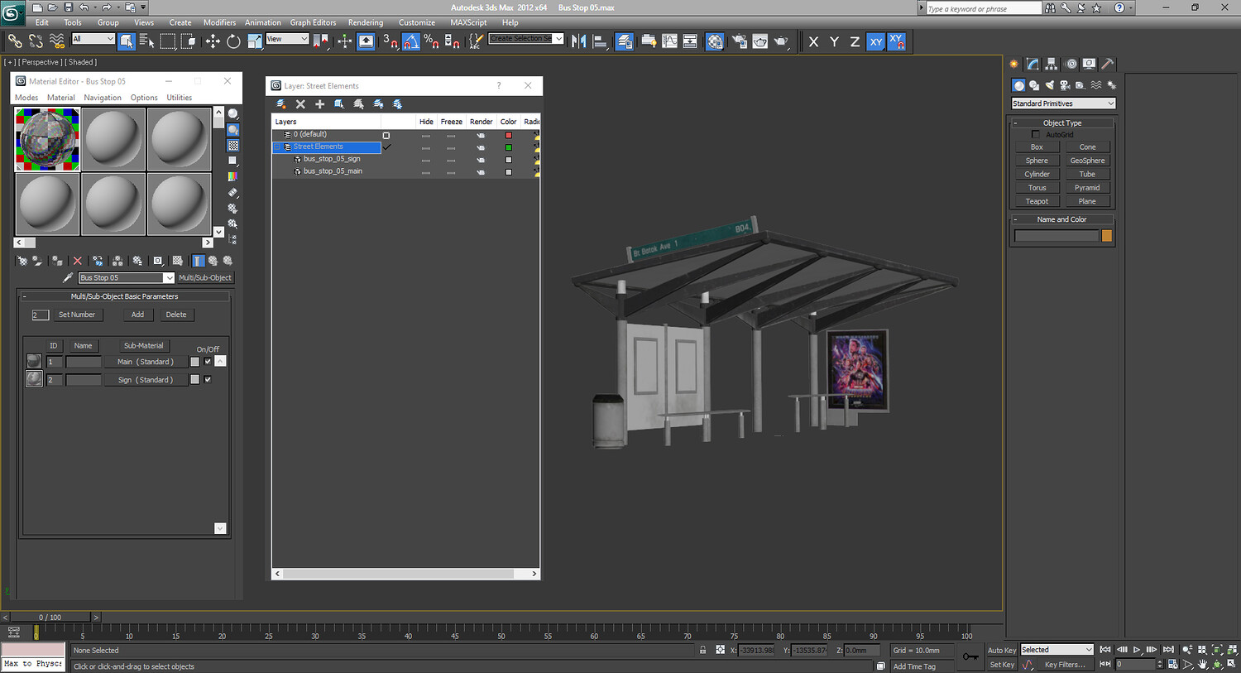
Task: Click the Set Number button
Action: [77, 315]
